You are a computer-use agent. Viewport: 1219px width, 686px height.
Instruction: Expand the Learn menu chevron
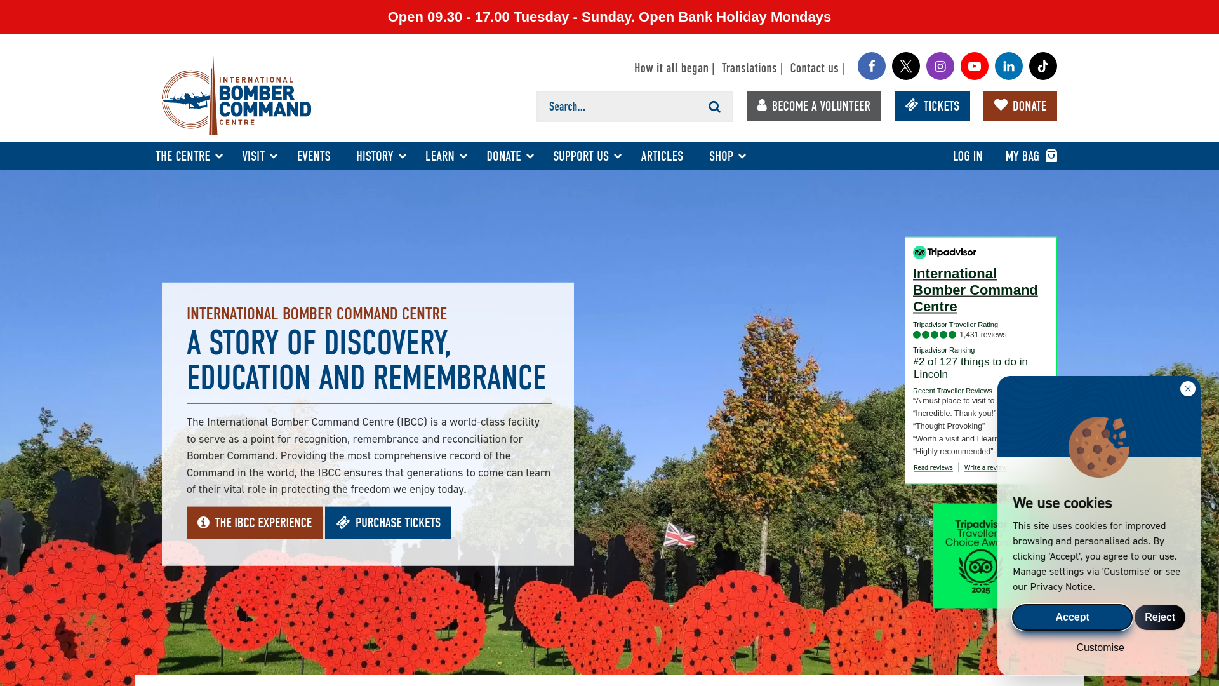point(463,156)
